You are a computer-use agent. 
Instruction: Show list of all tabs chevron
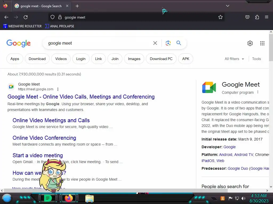tap(228, 6)
